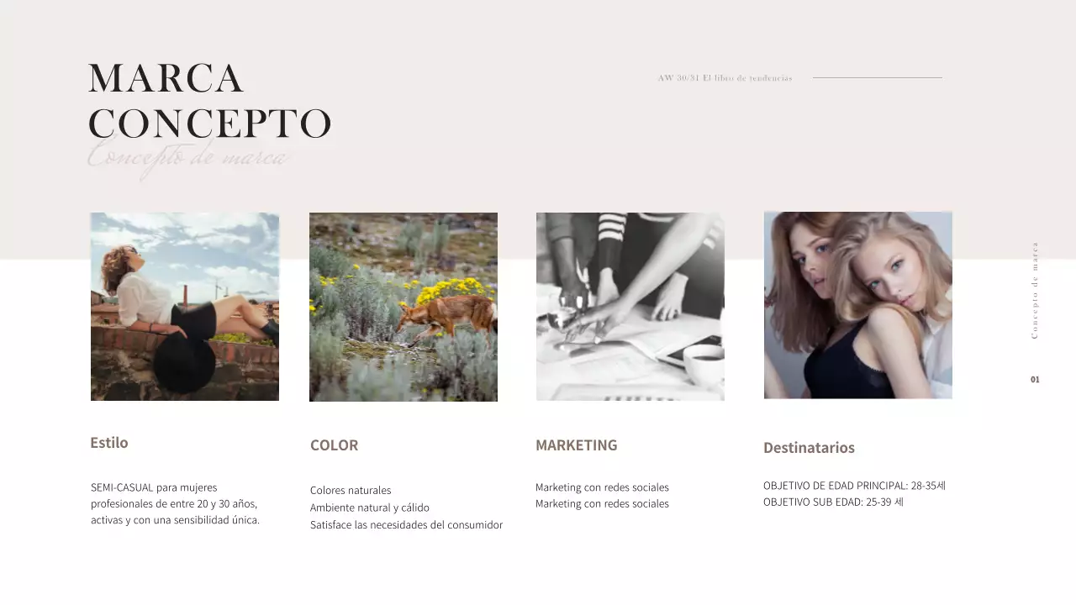
Task: Click the black and white hands photo
Action: [630, 307]
